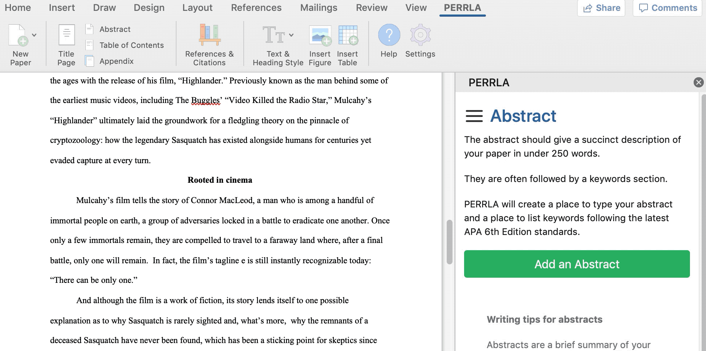
Task: Insert a Table of Contents
Action: (x=131, y=45)
